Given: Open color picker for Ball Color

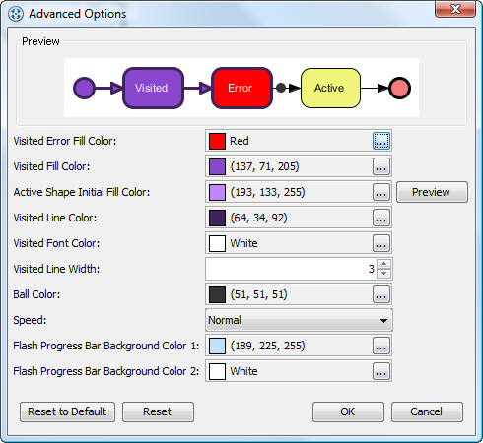Looking at the screenshot, I should click(381, 294).
